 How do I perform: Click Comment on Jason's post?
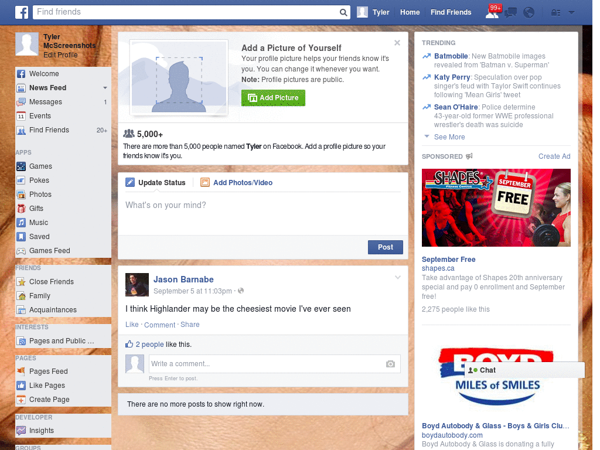click(159, 325)
